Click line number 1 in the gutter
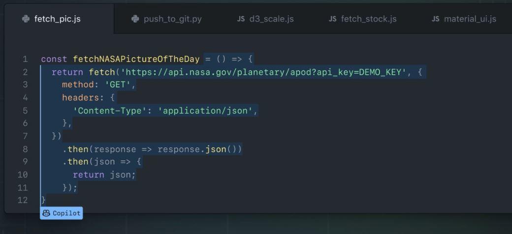Image resolution: width=512 pixels, height=234 pixels. 25,59
